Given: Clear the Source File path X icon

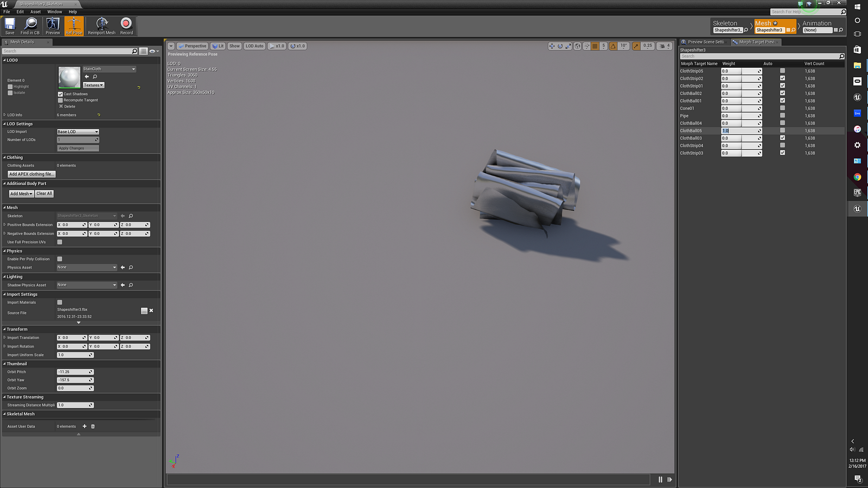Looking at the screenshot, I should [151, 311].
